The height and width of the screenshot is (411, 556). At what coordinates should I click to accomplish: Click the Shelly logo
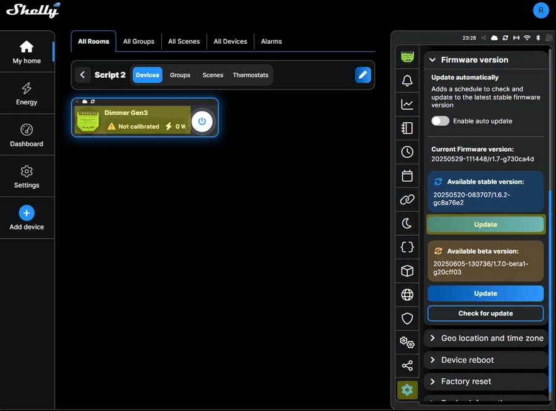tap(33, 10)
